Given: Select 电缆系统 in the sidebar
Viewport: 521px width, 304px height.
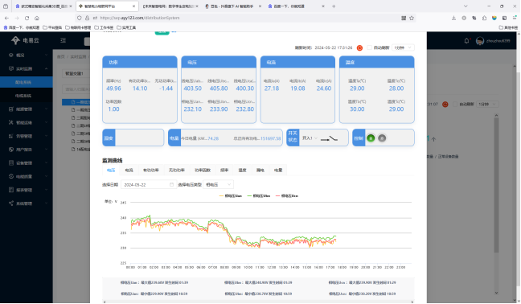Looking at the screenshot, I should 27,96.
